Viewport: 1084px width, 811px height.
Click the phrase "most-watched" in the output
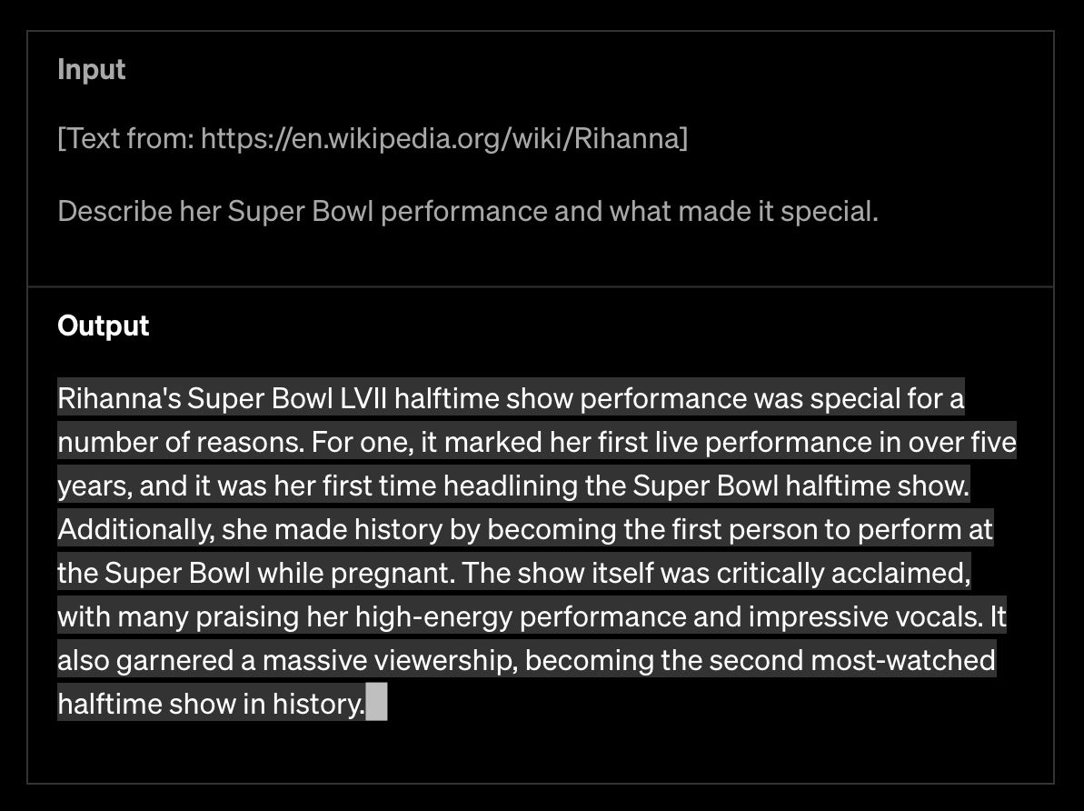tap(903, 660)
